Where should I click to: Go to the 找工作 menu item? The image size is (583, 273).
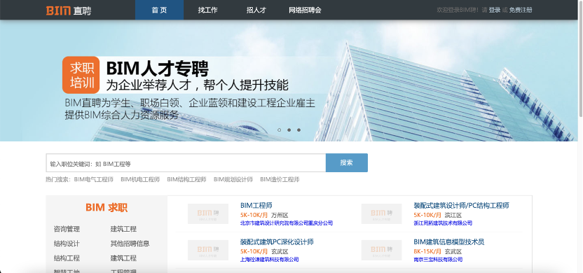point(207,10)
